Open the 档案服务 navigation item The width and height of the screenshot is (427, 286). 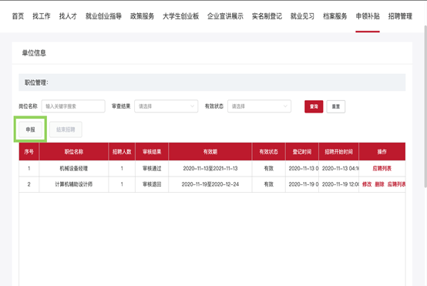pyautogui.click(x=335, y=16)
